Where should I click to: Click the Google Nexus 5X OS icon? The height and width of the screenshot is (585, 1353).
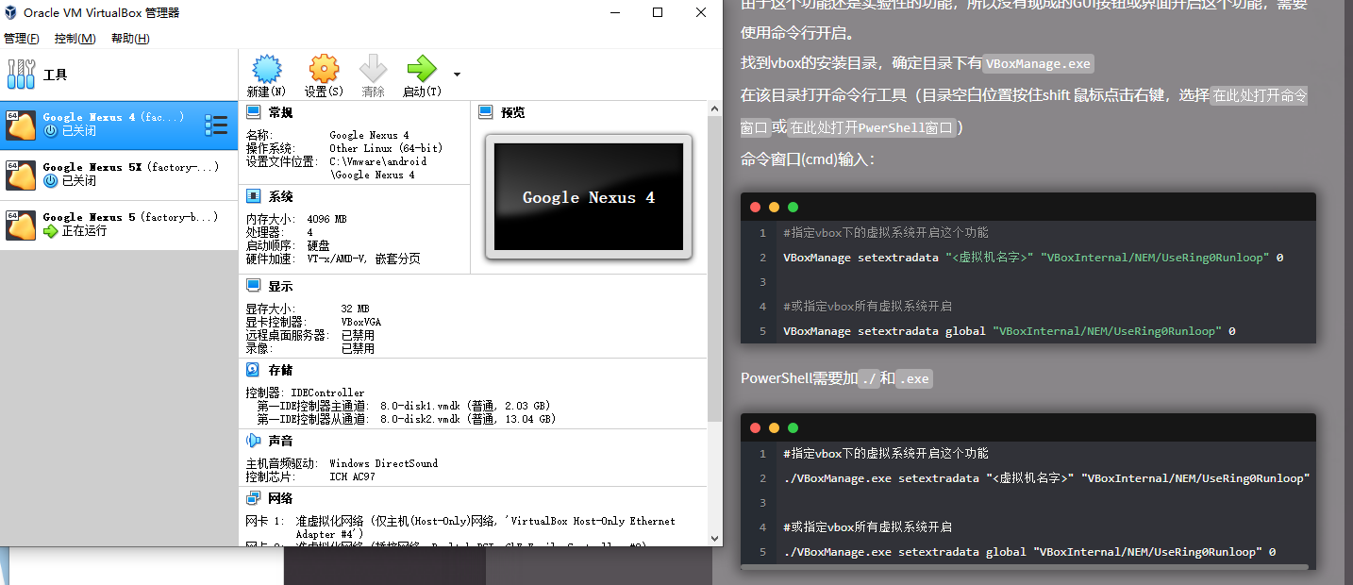click(21, 175)
